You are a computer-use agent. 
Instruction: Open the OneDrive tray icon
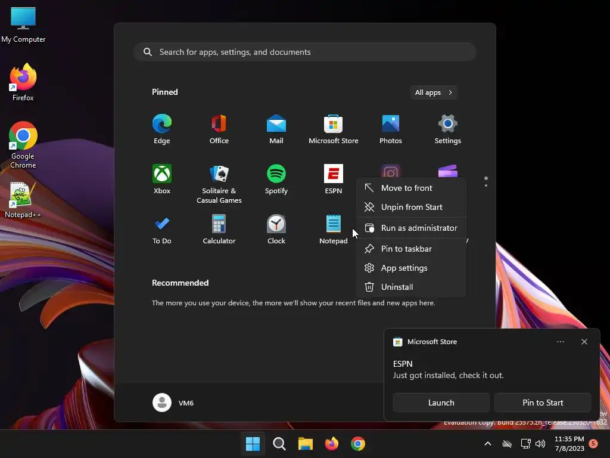pyautogui.click(x=507, y=444)
